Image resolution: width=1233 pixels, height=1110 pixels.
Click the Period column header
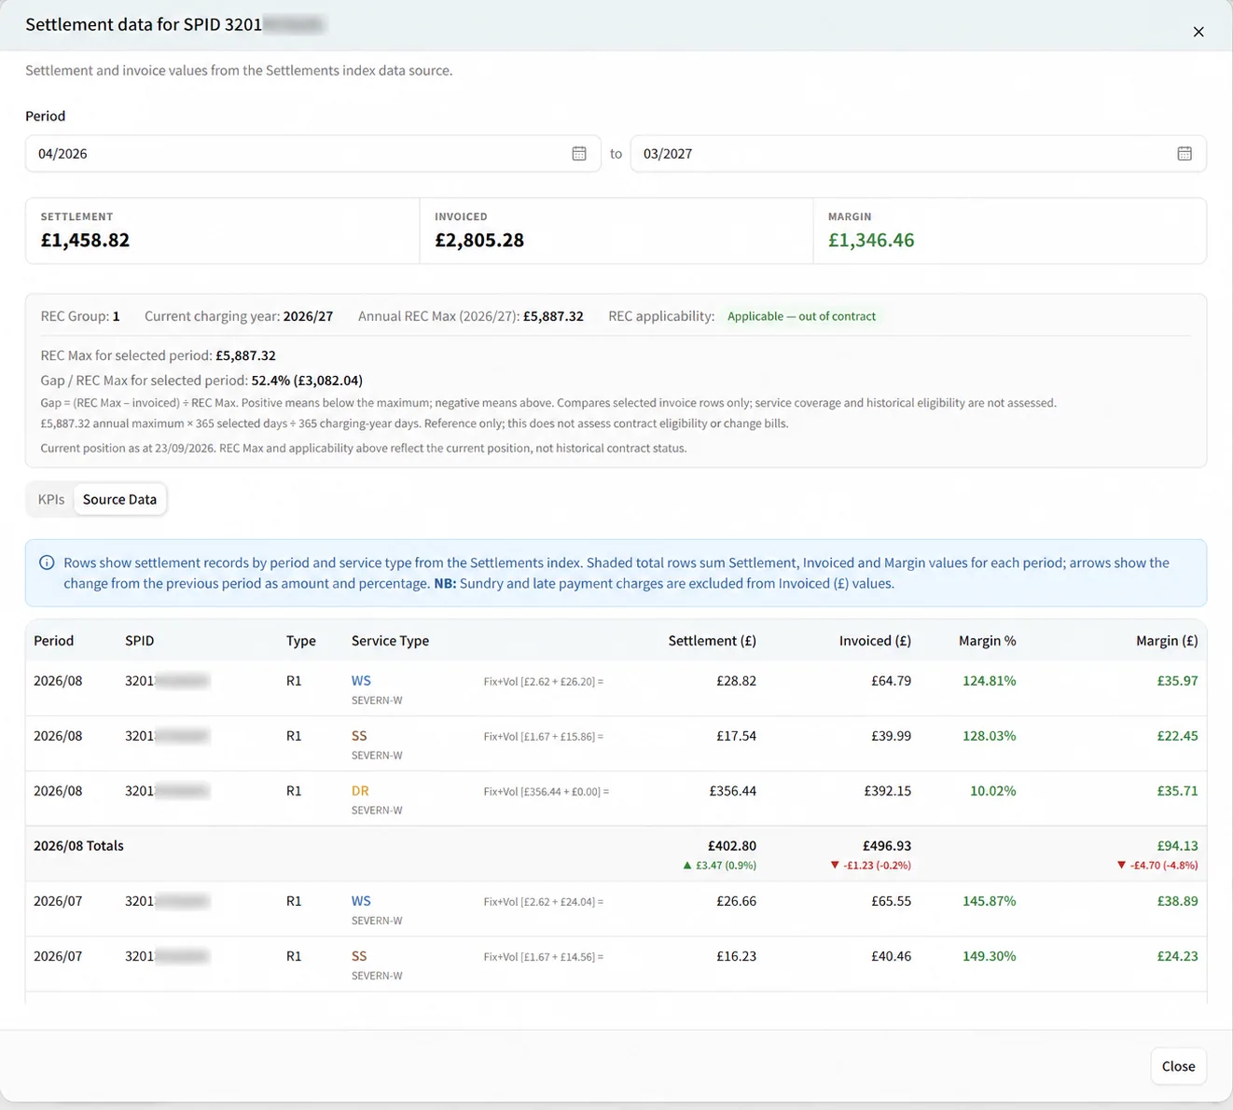pyautogui.click(x=53, y=641)
